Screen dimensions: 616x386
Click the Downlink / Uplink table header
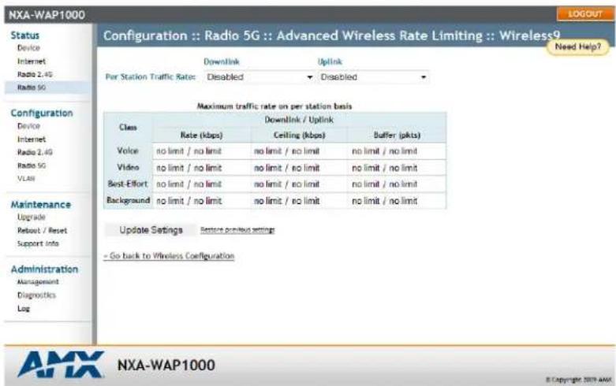(299, 120)
